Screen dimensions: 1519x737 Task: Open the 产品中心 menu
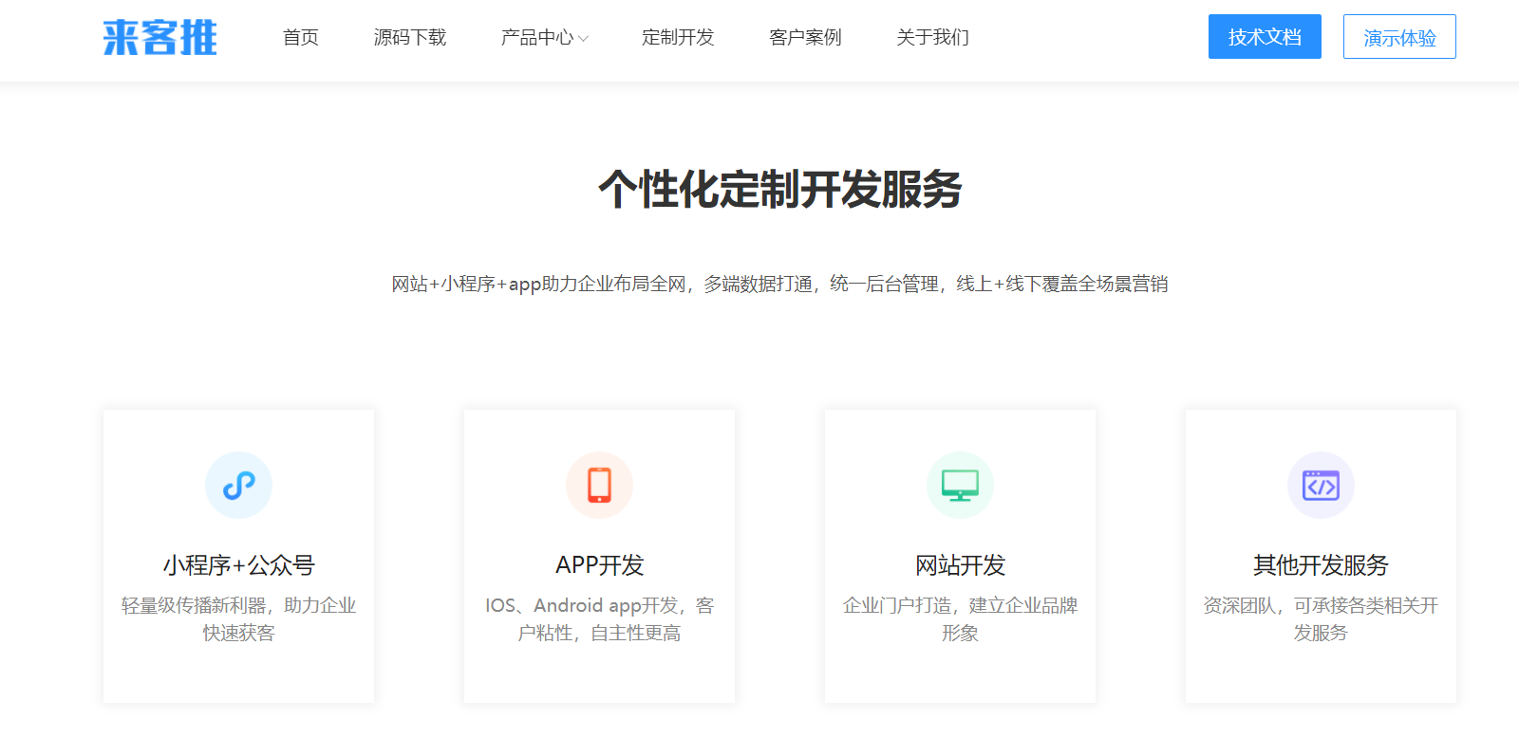click(x=537, y=37)
